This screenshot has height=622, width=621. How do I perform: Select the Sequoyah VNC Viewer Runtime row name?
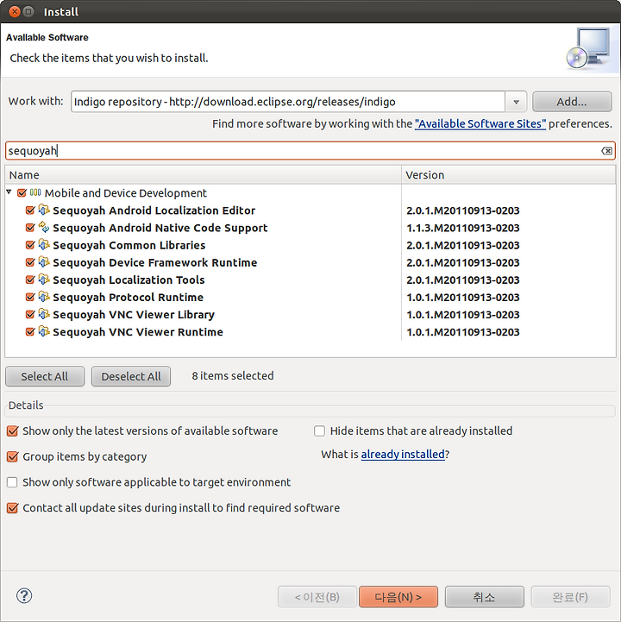point(138,332)
